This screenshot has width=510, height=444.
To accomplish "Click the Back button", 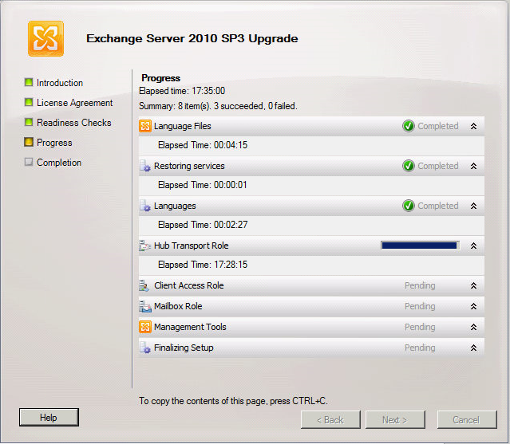I will point(330,420).
